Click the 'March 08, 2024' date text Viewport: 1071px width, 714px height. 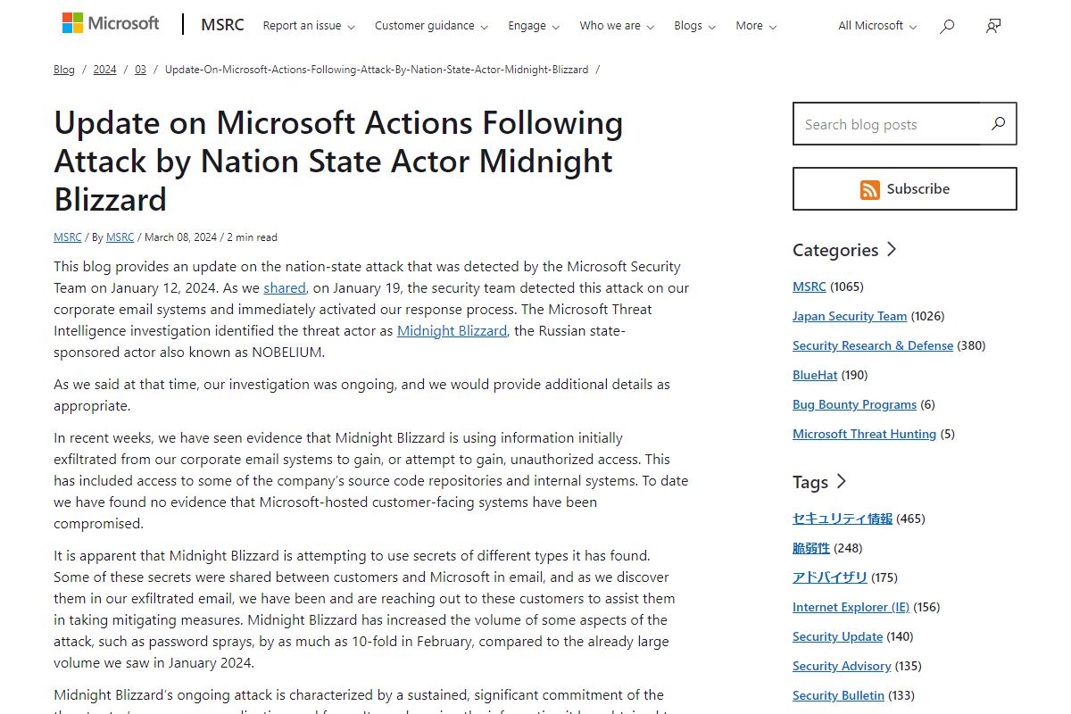(180, 237)
